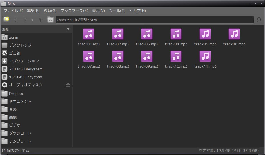Select the track04.mp3 file icon
The width and height of the screenshot is (265, 155).
176,34
